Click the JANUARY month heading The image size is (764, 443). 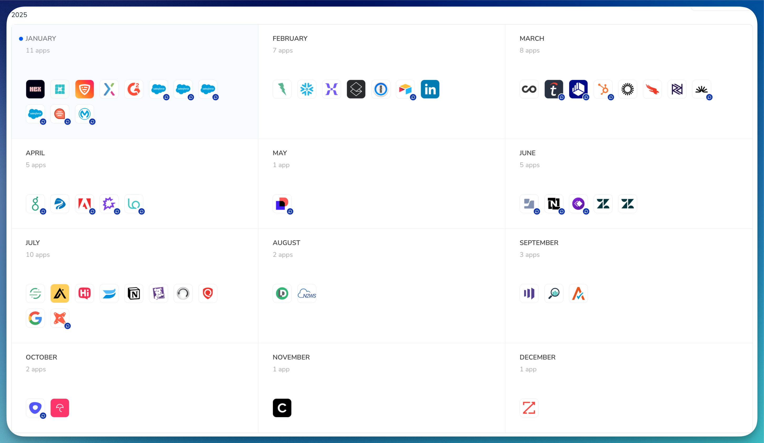(x=41, y=38)
